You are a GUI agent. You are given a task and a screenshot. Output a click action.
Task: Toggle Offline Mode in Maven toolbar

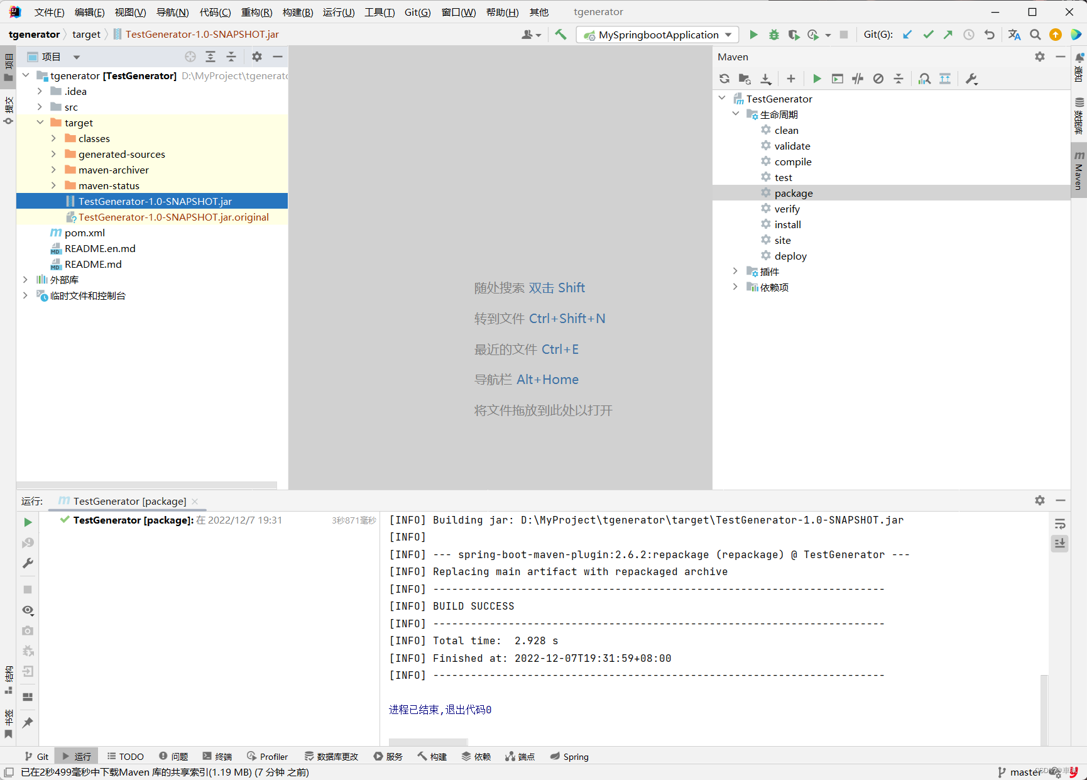[x=858, y=79]
